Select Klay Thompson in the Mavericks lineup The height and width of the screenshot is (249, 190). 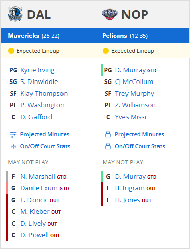point(44,94)
